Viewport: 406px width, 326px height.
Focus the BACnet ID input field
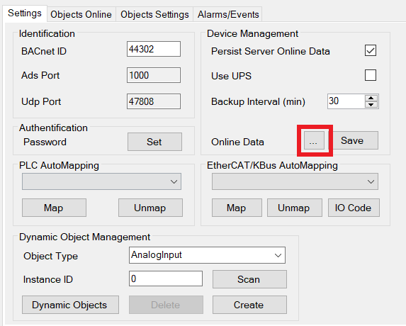coord(154,49)
